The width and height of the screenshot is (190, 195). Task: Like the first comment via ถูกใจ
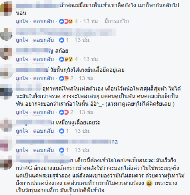pyautogui.click(x=22, y=21)
